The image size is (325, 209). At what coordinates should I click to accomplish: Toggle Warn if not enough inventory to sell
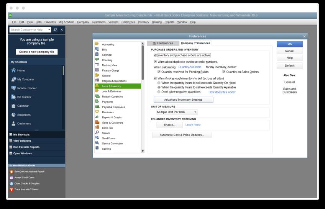[x=155, y=78]
